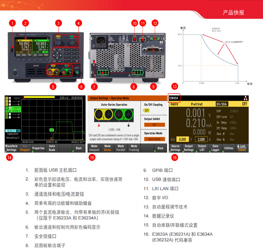Click list item 前面板 USB 主机端口

(x=56, y=170)
